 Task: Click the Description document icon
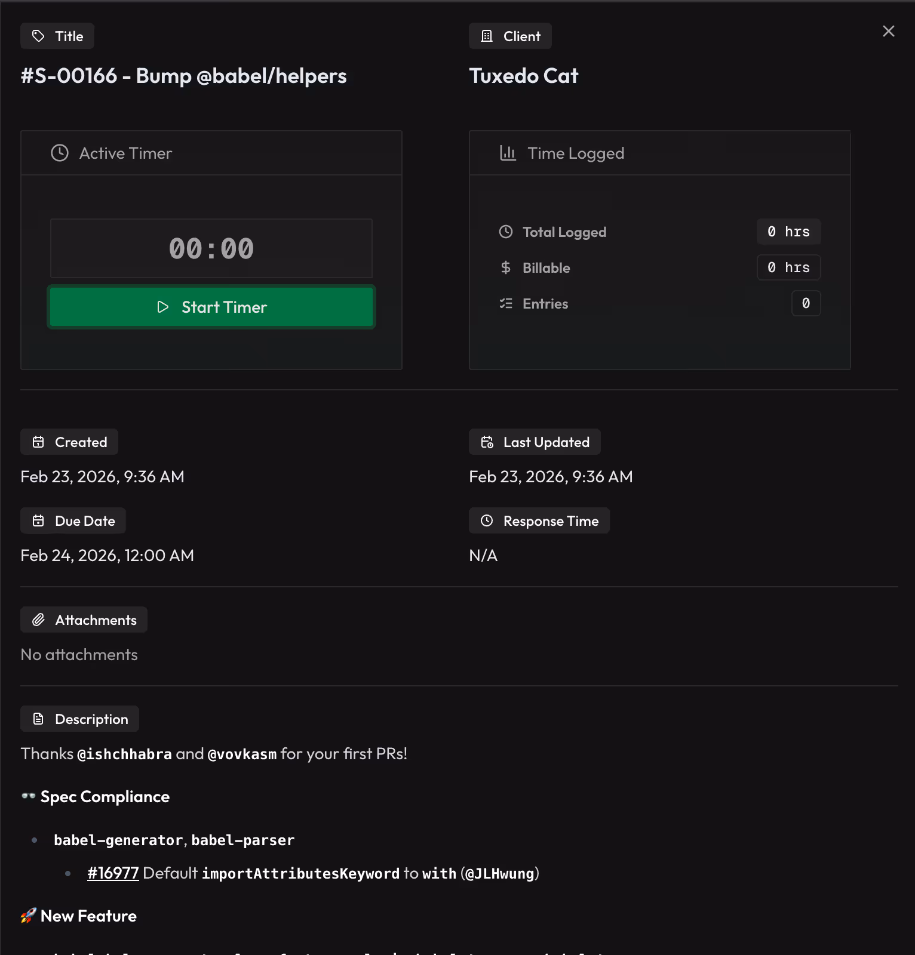point(39,719)
